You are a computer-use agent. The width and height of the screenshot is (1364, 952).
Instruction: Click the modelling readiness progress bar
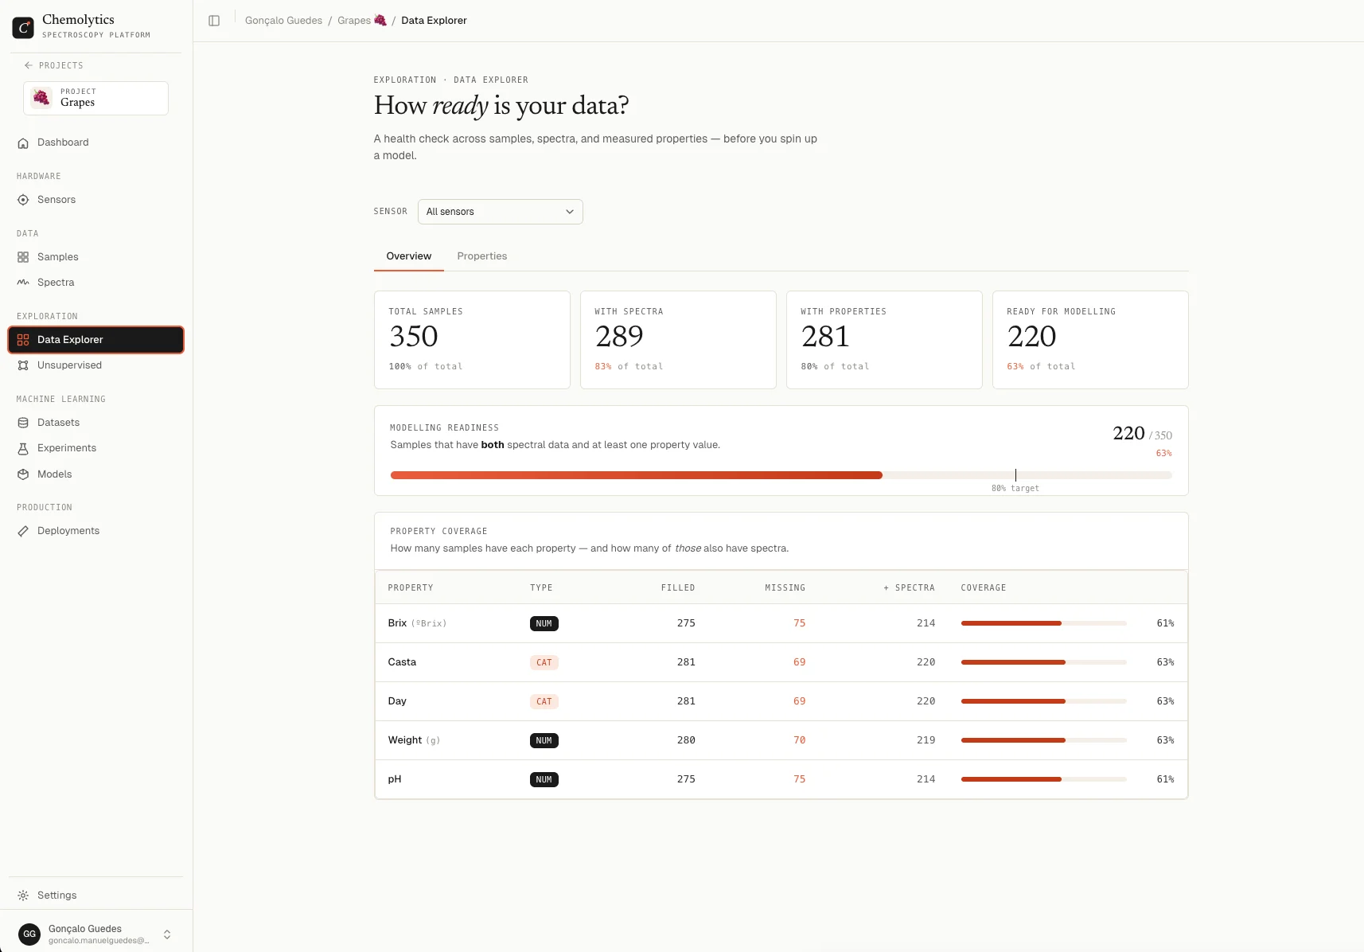pyautogui.click(x=781, y=475)
